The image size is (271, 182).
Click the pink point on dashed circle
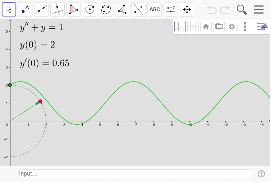(40, 101)
